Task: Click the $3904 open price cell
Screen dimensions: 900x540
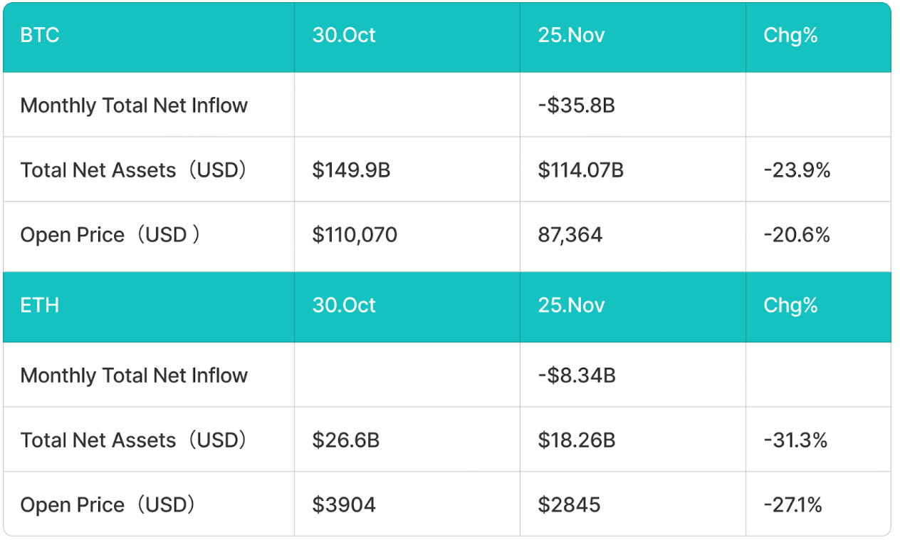Action: 344,505
